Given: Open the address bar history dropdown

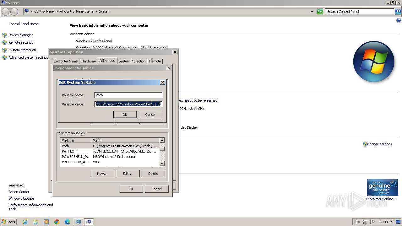Looking at the screenshot, I should coord(312,12).
